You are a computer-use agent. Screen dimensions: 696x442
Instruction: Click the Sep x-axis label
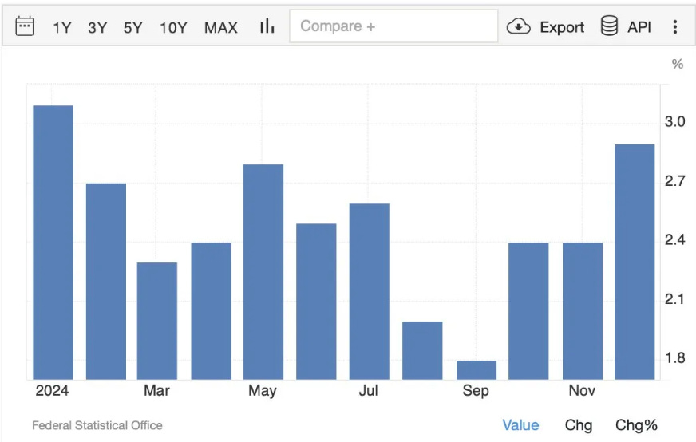pos(476,391)
